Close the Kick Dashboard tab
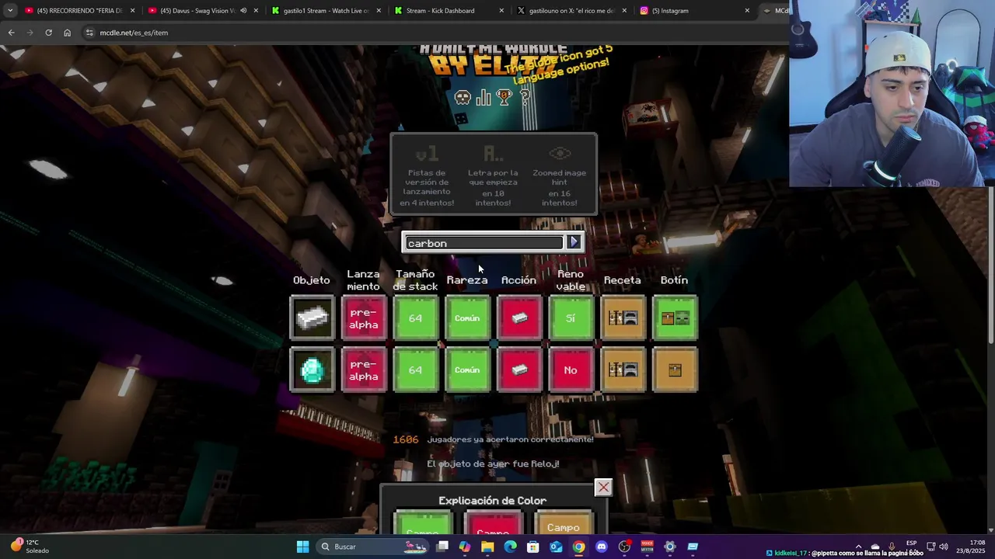This screenshot has height=559, width=995. click(x=501, y=11)
